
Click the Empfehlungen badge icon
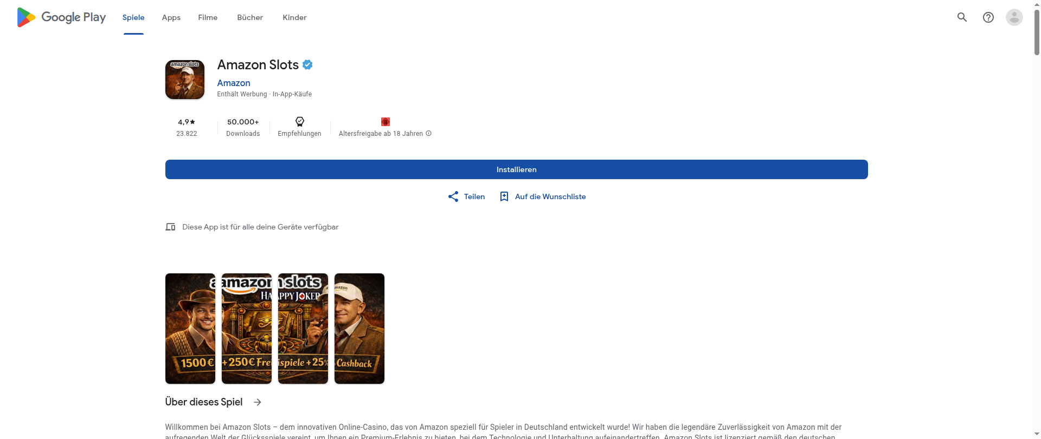point(299,122)
